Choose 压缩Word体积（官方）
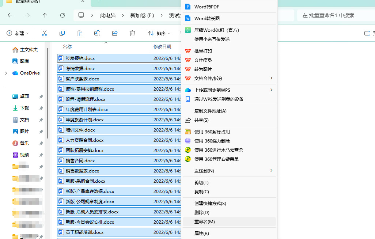 (230, 30)
